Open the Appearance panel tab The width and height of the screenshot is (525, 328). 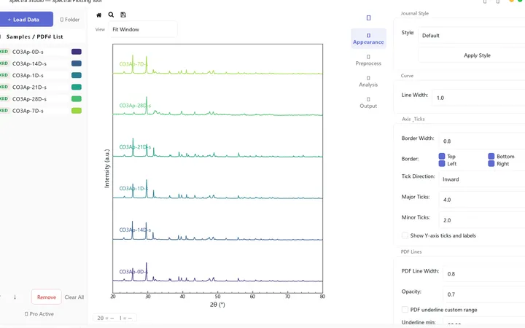pos(368,39)
